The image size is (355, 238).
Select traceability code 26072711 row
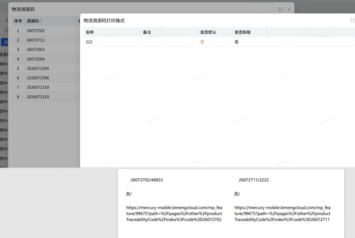pyautogui.click(x=46, y=40)
